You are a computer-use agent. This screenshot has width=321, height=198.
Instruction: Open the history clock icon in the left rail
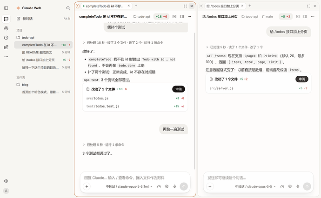(x=6, y=38)
